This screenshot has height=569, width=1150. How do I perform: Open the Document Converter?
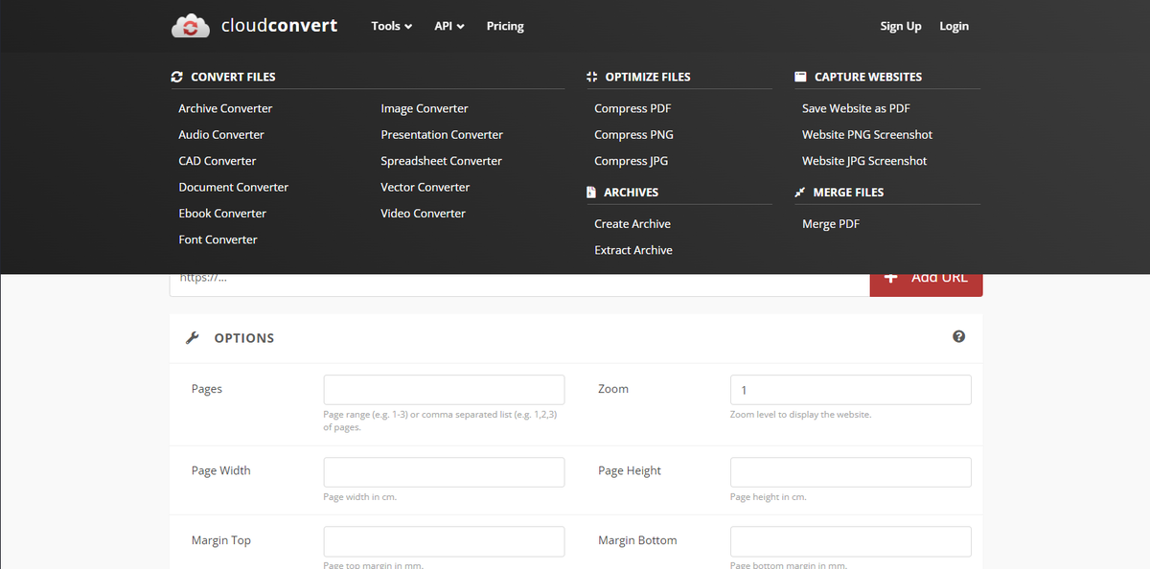tap(233, 188)
